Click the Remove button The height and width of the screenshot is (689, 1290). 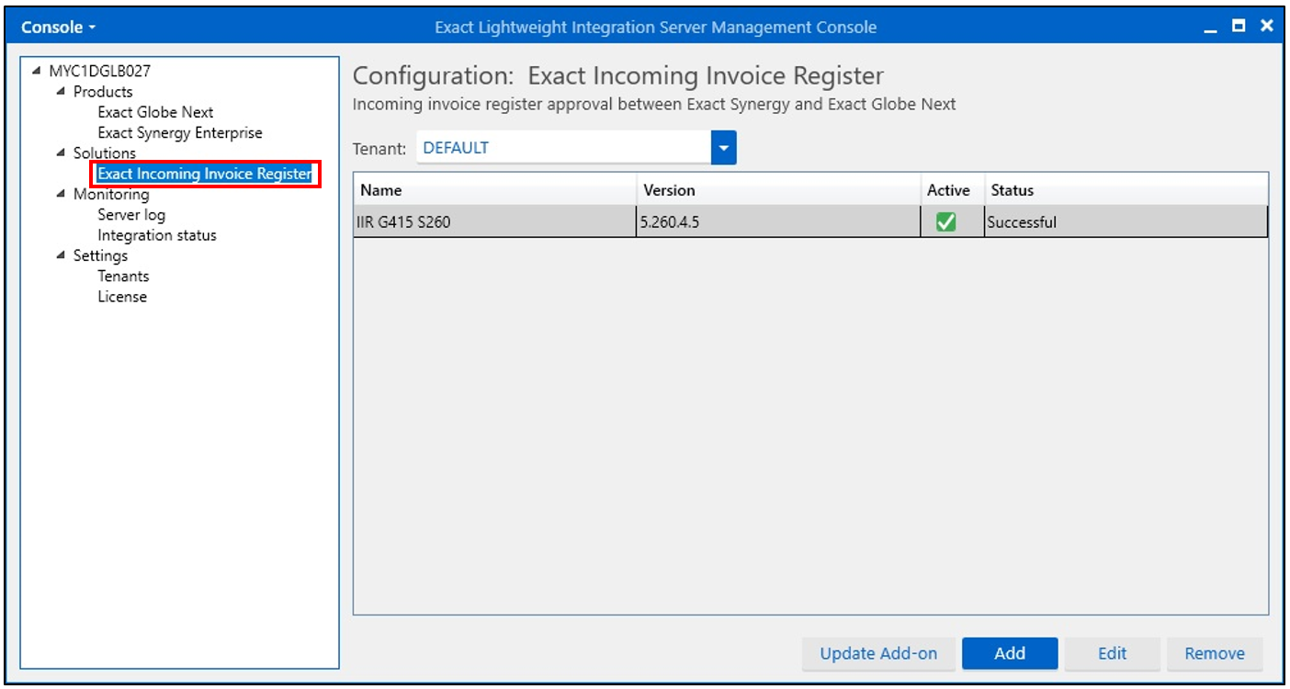pos(1215,654)
